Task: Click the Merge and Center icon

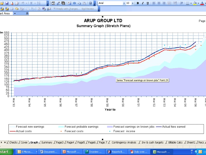Action: coord(169,3)
